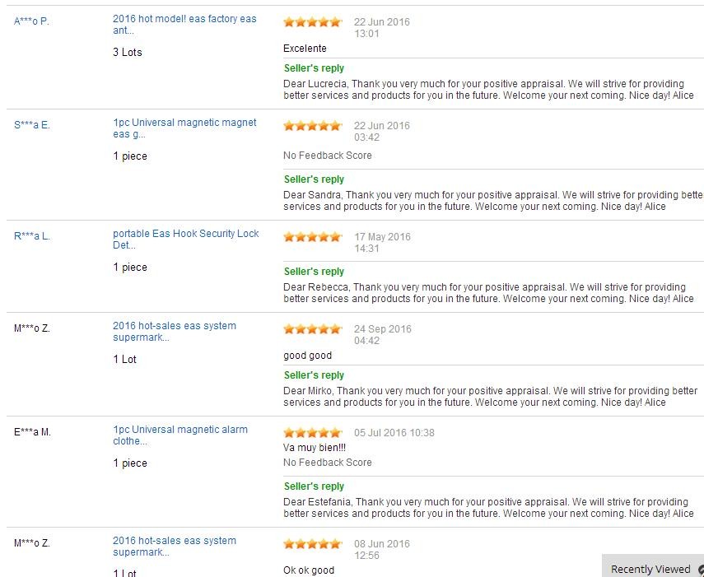Open '2016 hot model! eas factory' product link

(184, 25)
